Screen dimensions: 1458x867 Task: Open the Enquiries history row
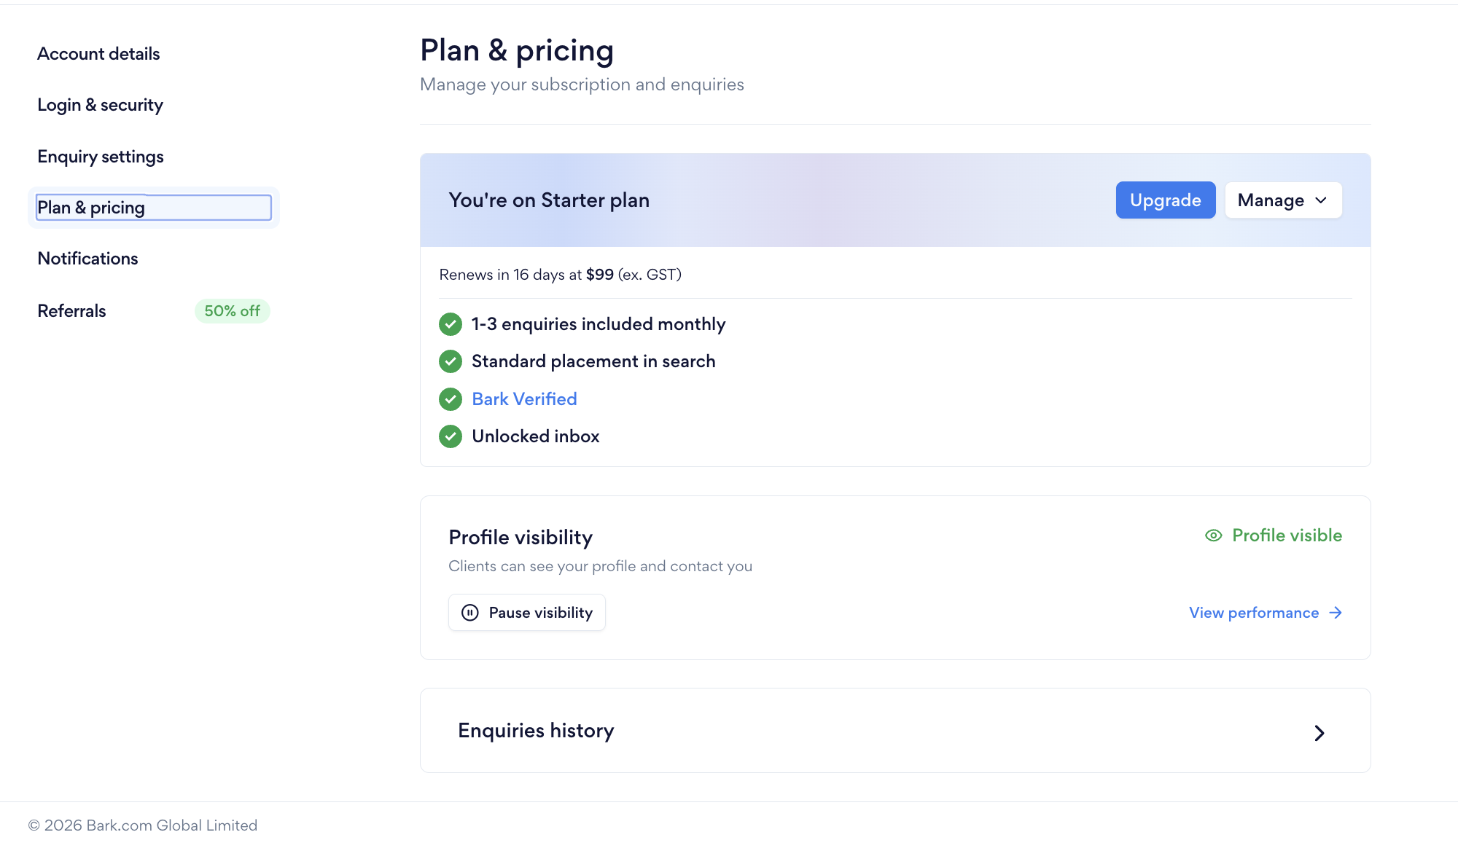click(895, 731)
